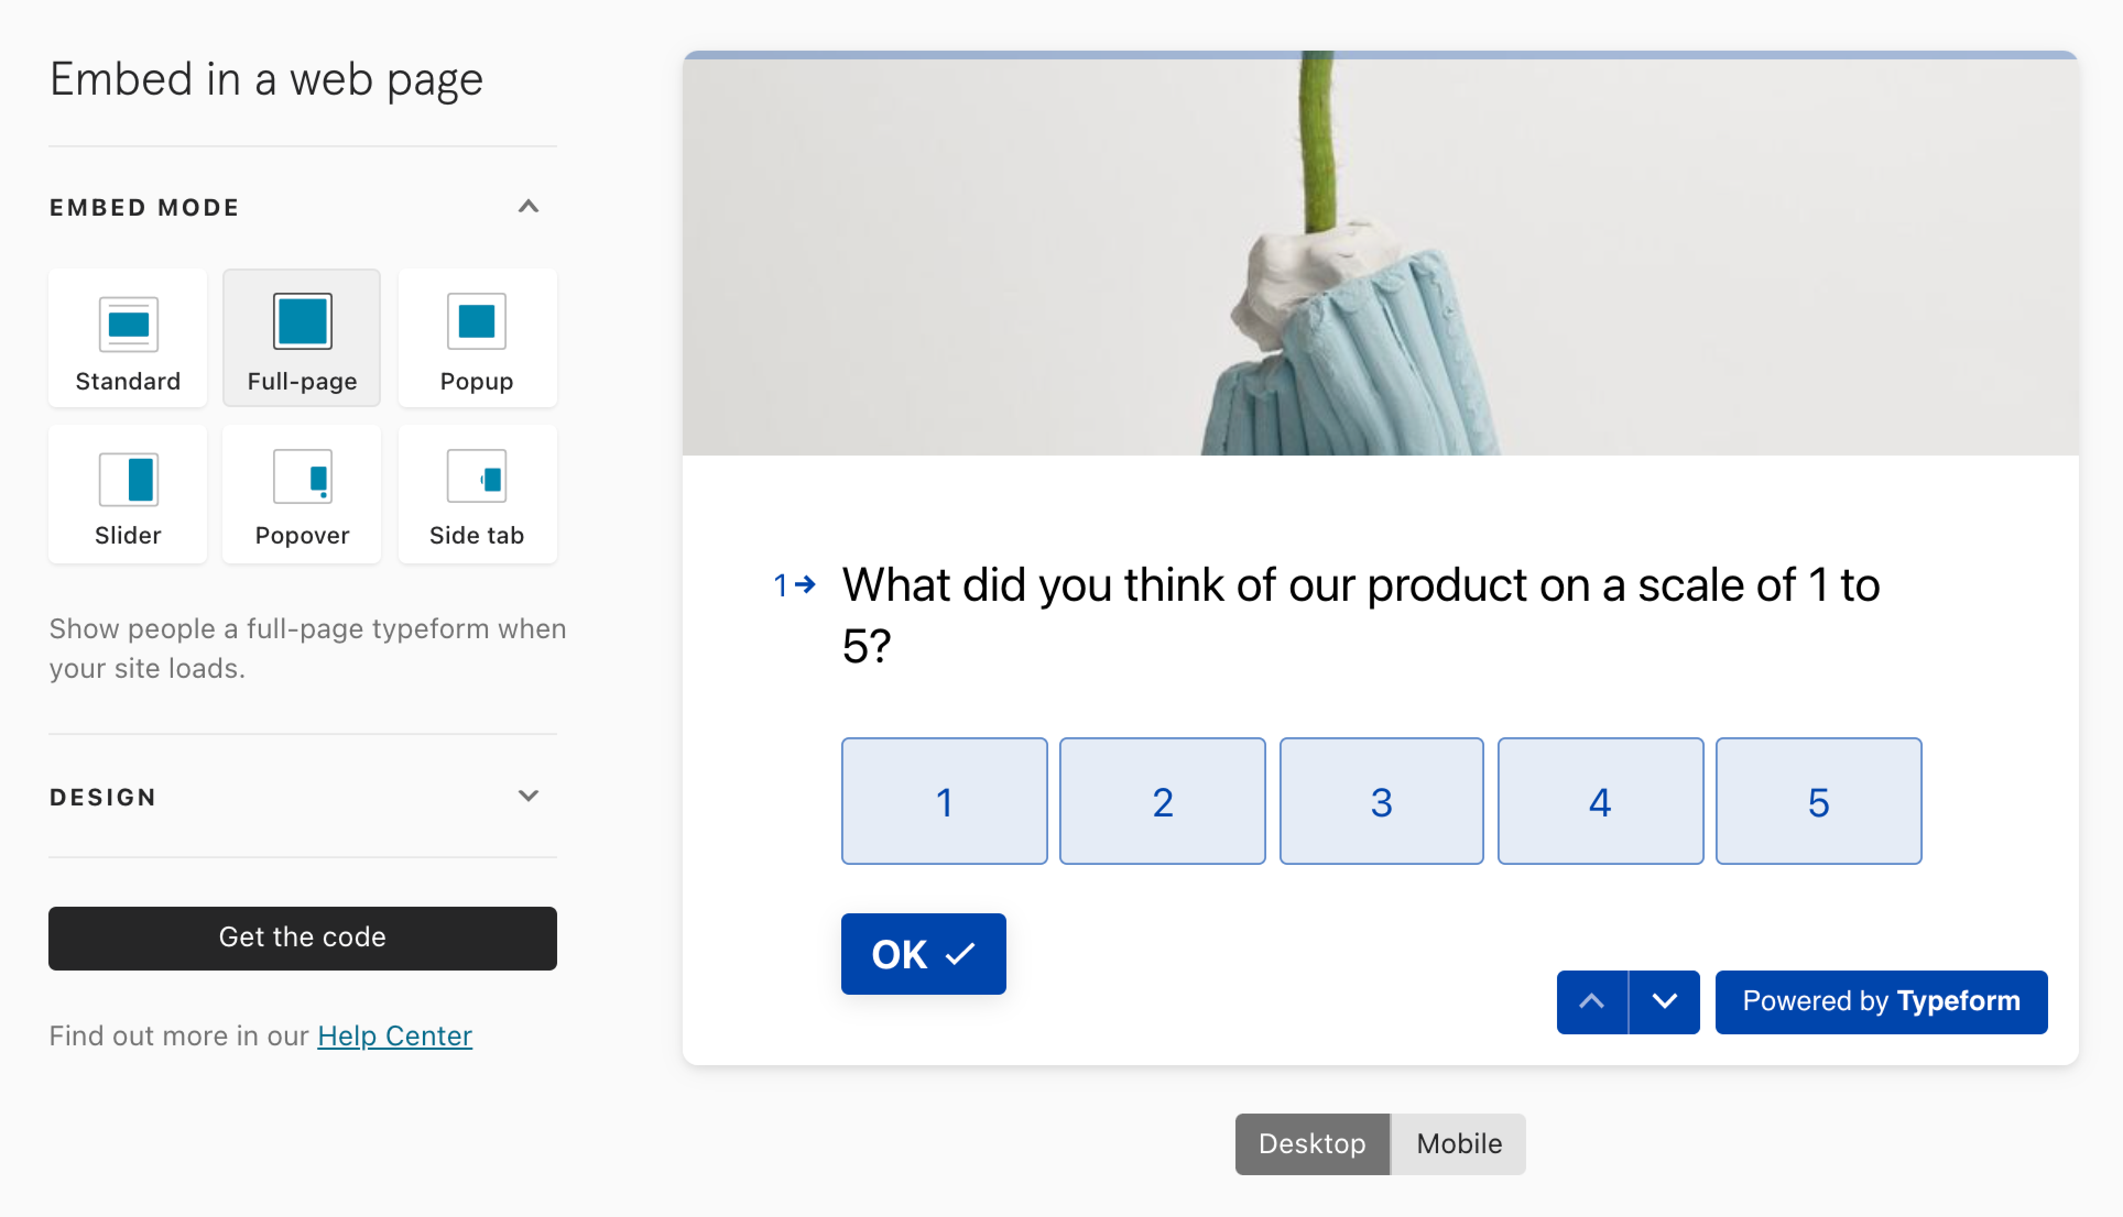Choose the Popover embed mode icon

pyautogui.click(x=302, y=476)
